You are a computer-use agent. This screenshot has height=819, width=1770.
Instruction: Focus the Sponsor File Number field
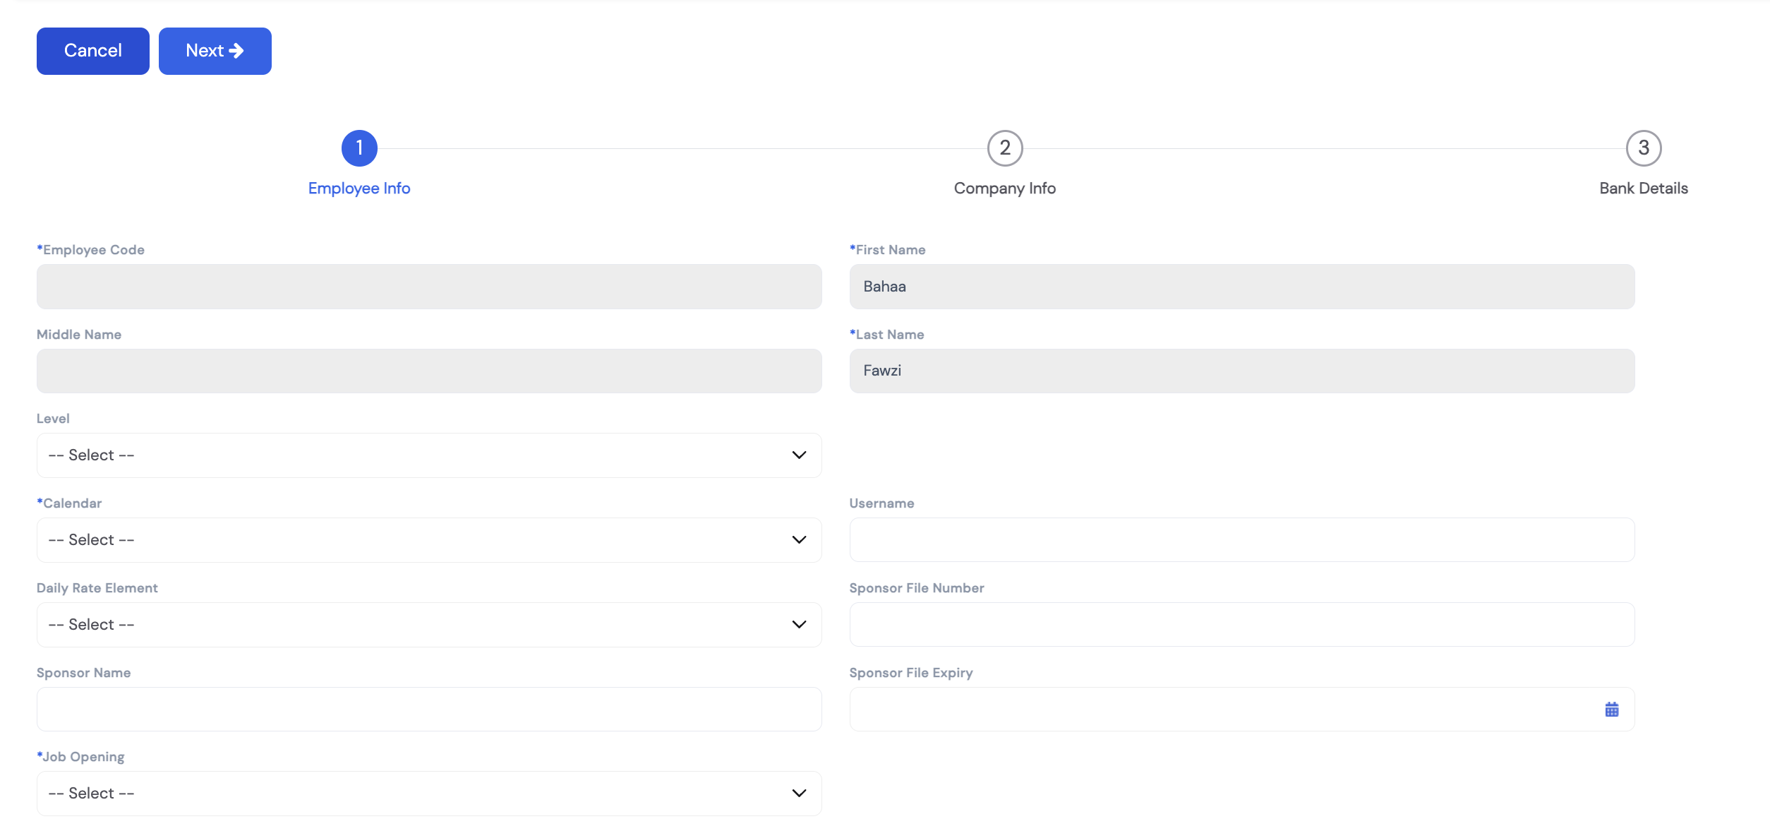point(1242,625)
